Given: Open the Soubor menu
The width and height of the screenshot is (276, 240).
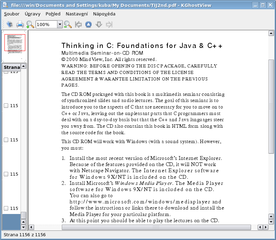Looking at the screenshot, I should 12,14.
